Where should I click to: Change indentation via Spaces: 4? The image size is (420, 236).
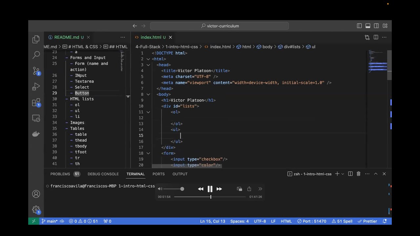(x=240, y=221)
